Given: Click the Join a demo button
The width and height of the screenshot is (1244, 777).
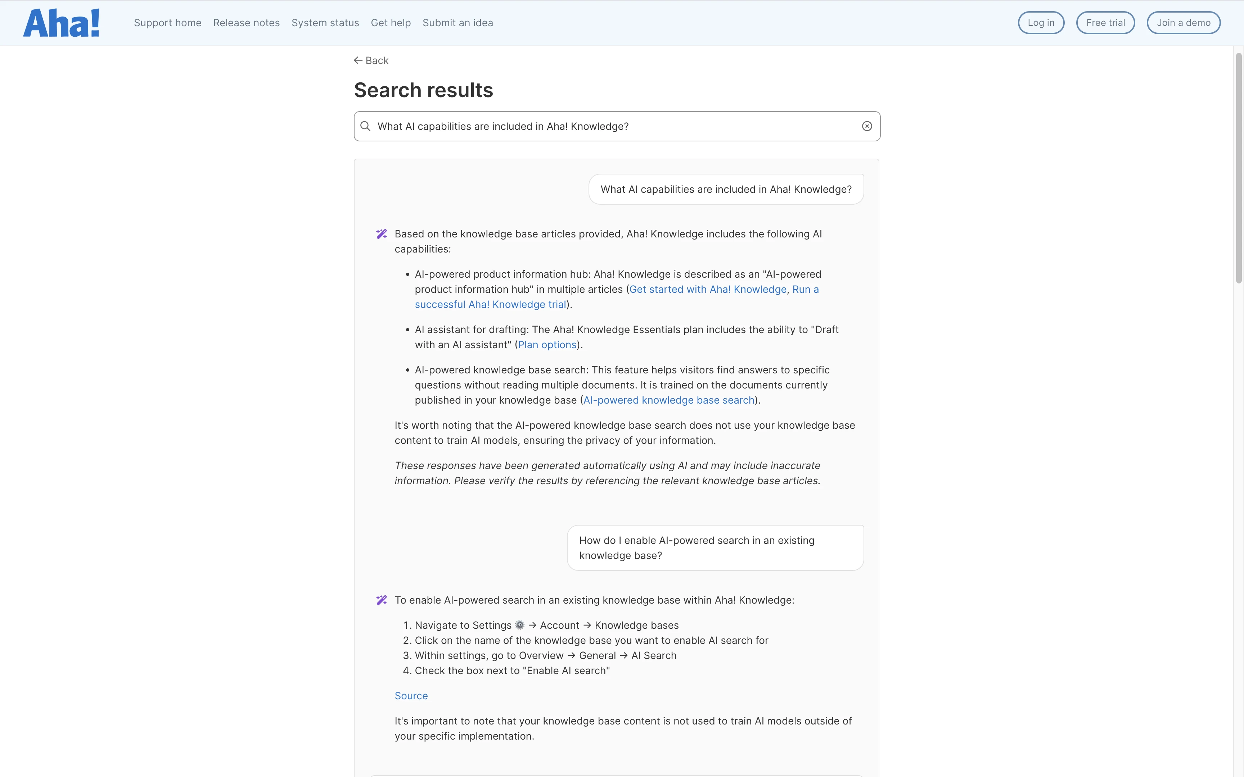Looking at the screenshot, I should [x=1183, y=23].
